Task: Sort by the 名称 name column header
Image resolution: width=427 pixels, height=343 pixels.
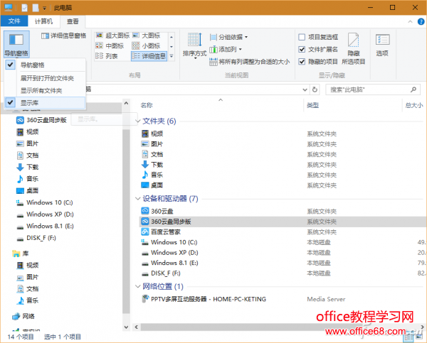Action: [147, 105]
